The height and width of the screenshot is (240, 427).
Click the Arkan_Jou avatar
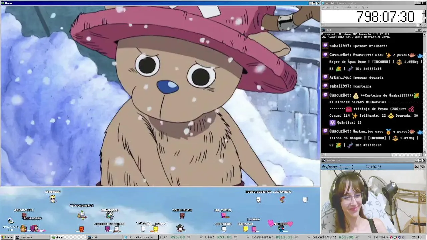pyautogui.click(x=110, y=215)
